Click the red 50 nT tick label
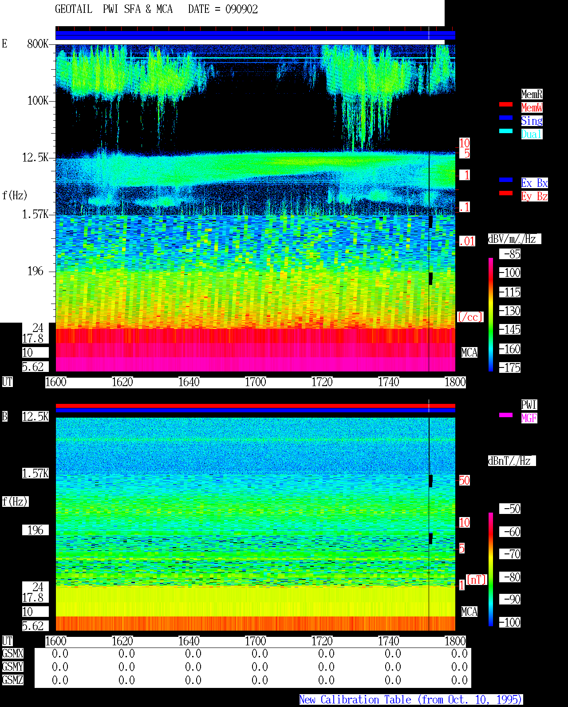 tap(464, 480)
